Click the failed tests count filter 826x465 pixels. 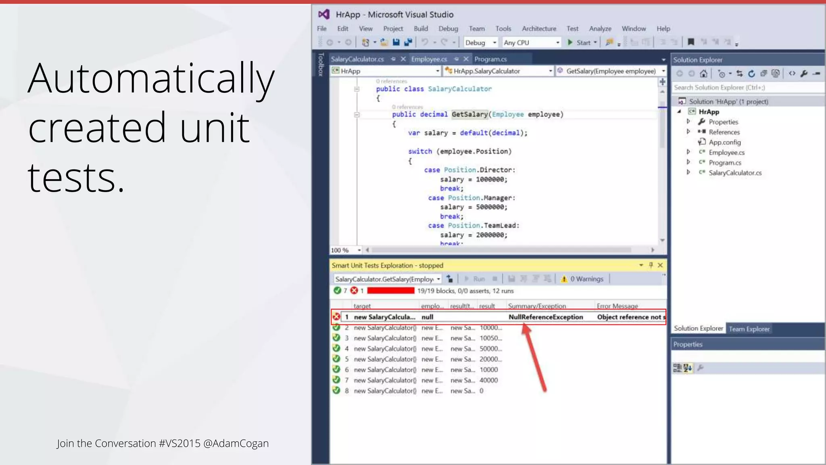coord(357,291)
